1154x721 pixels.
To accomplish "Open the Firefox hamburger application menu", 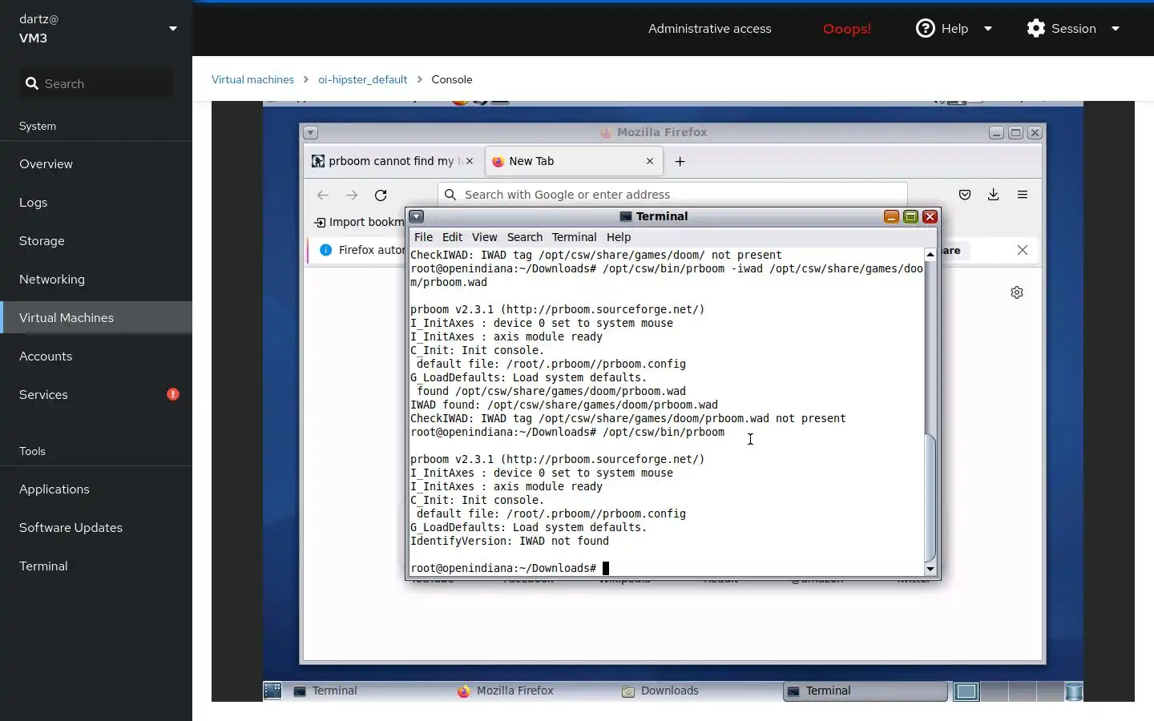I will pos(1023,195).
